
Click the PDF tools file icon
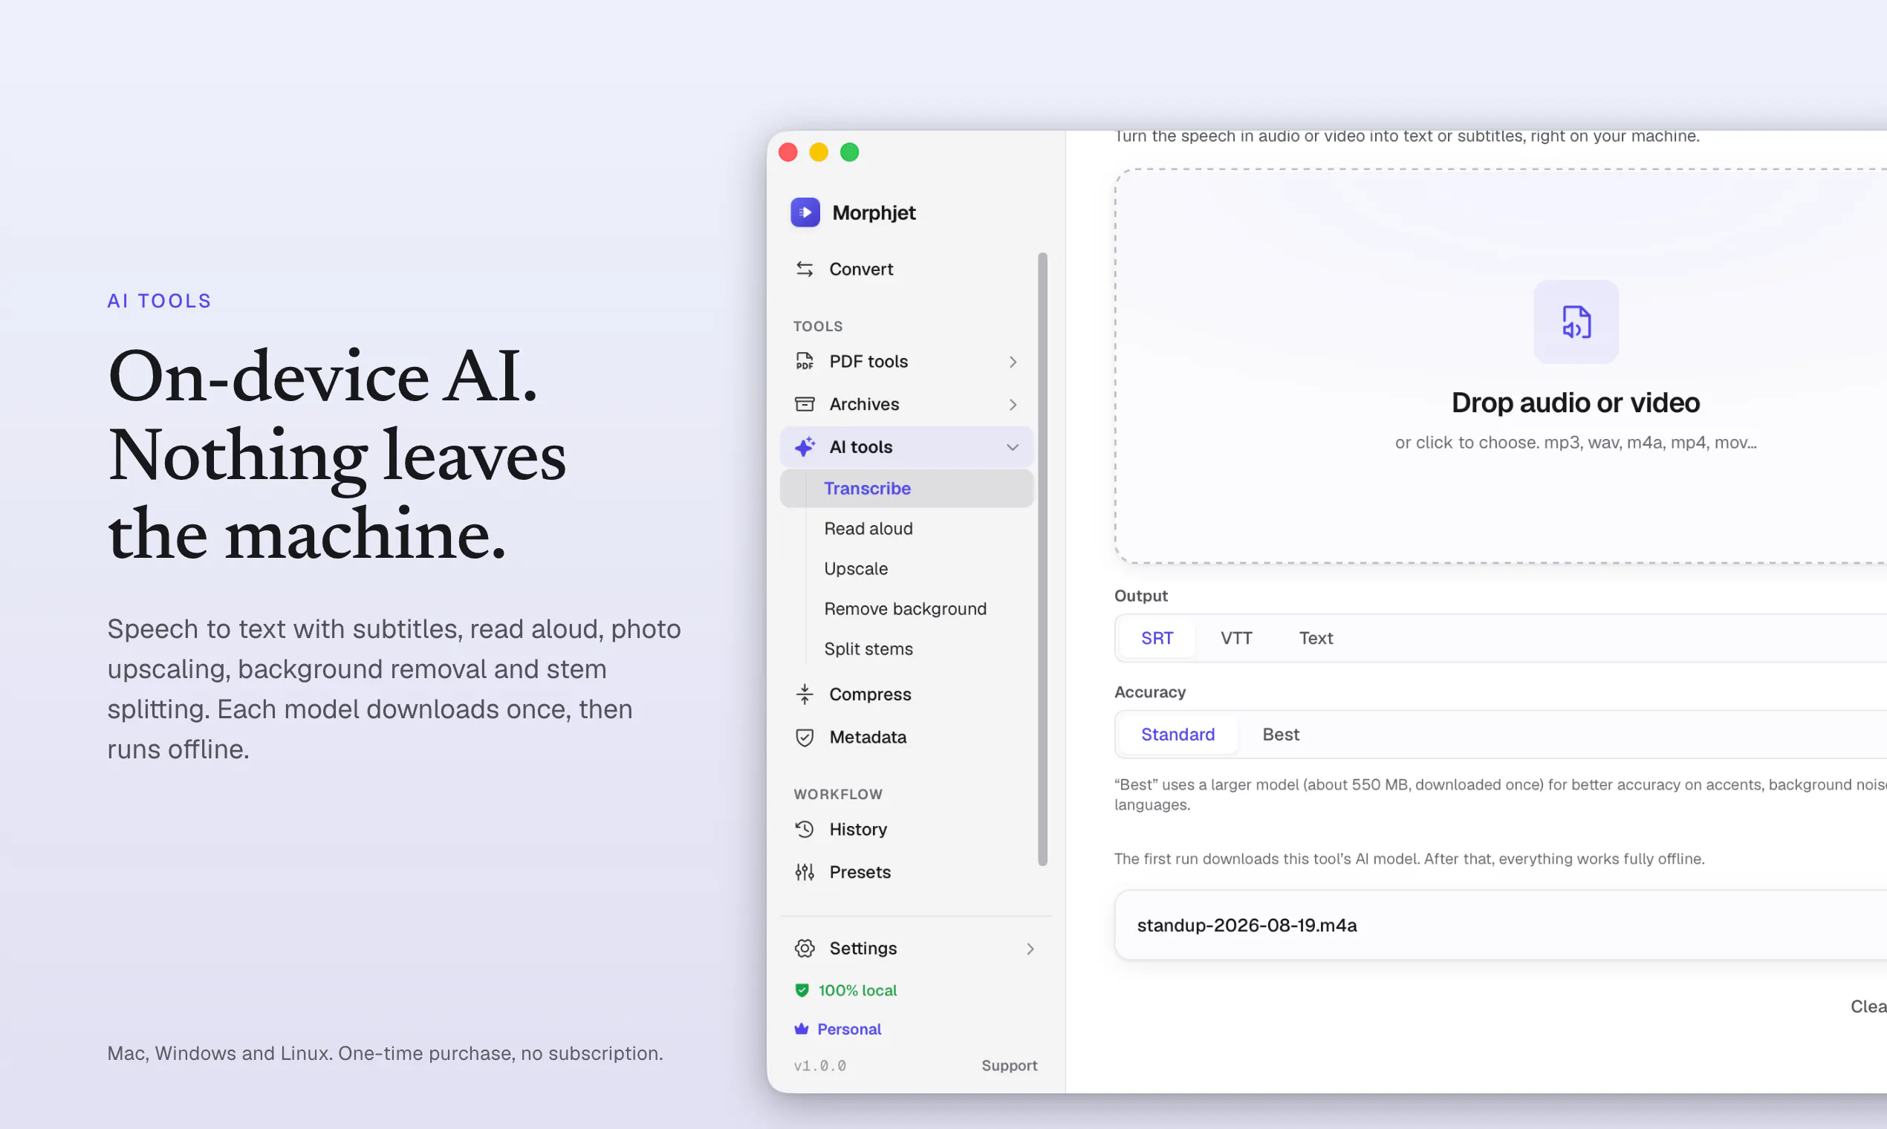click(805, 362)
